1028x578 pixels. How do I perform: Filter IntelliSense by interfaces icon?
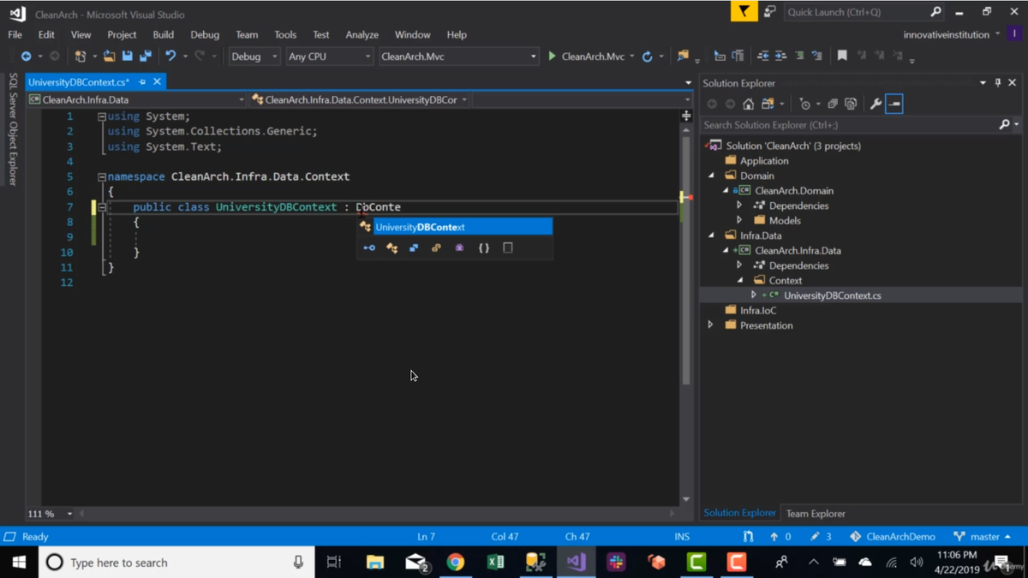pyautogui.click(x=369, y=248)
